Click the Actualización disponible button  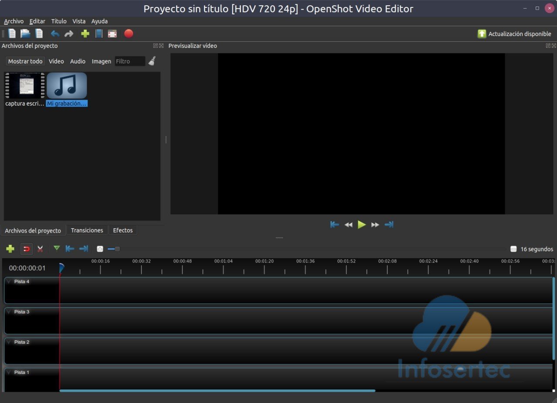[514, 34]
